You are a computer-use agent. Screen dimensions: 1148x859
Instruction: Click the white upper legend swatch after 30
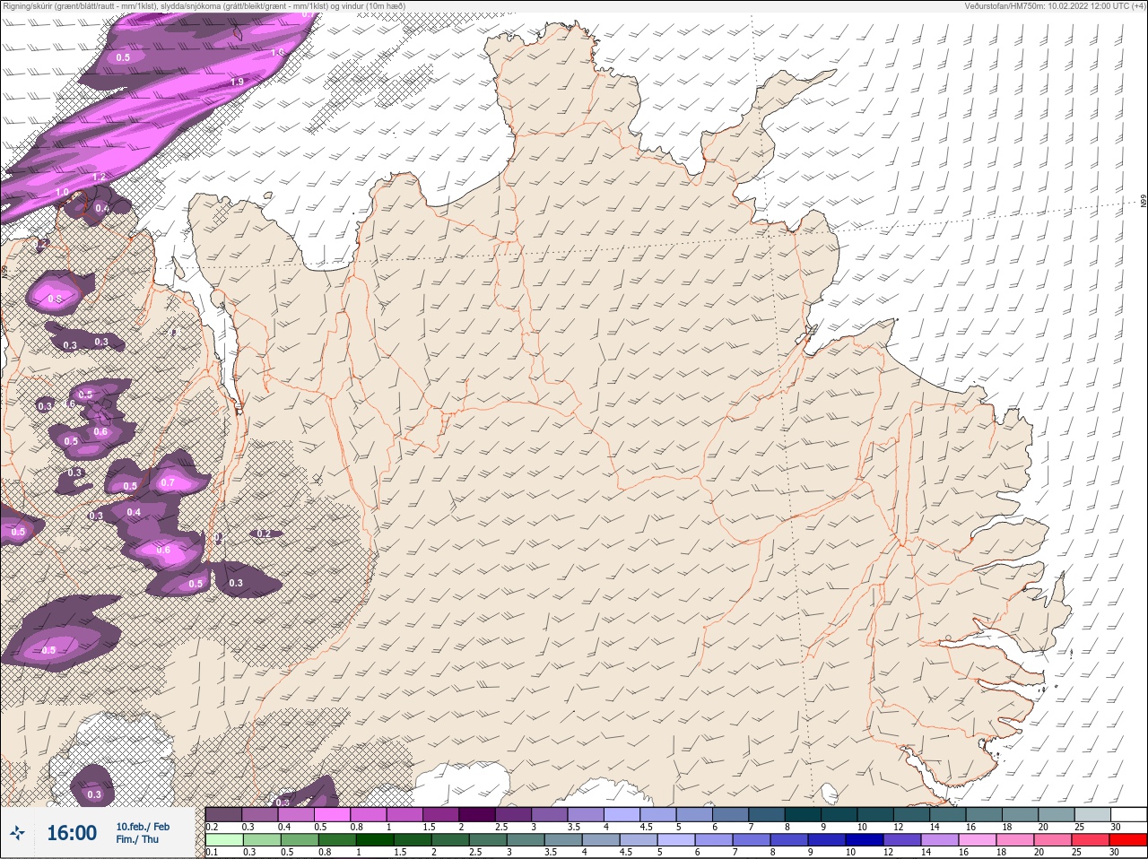click(x=1128, y=814)
